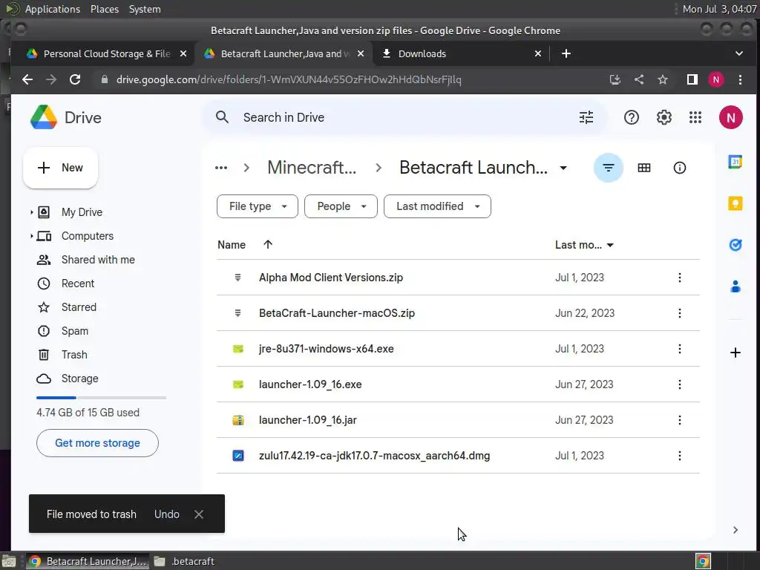Open search options slider icon
760x570 pixels.
coord(586,117)
